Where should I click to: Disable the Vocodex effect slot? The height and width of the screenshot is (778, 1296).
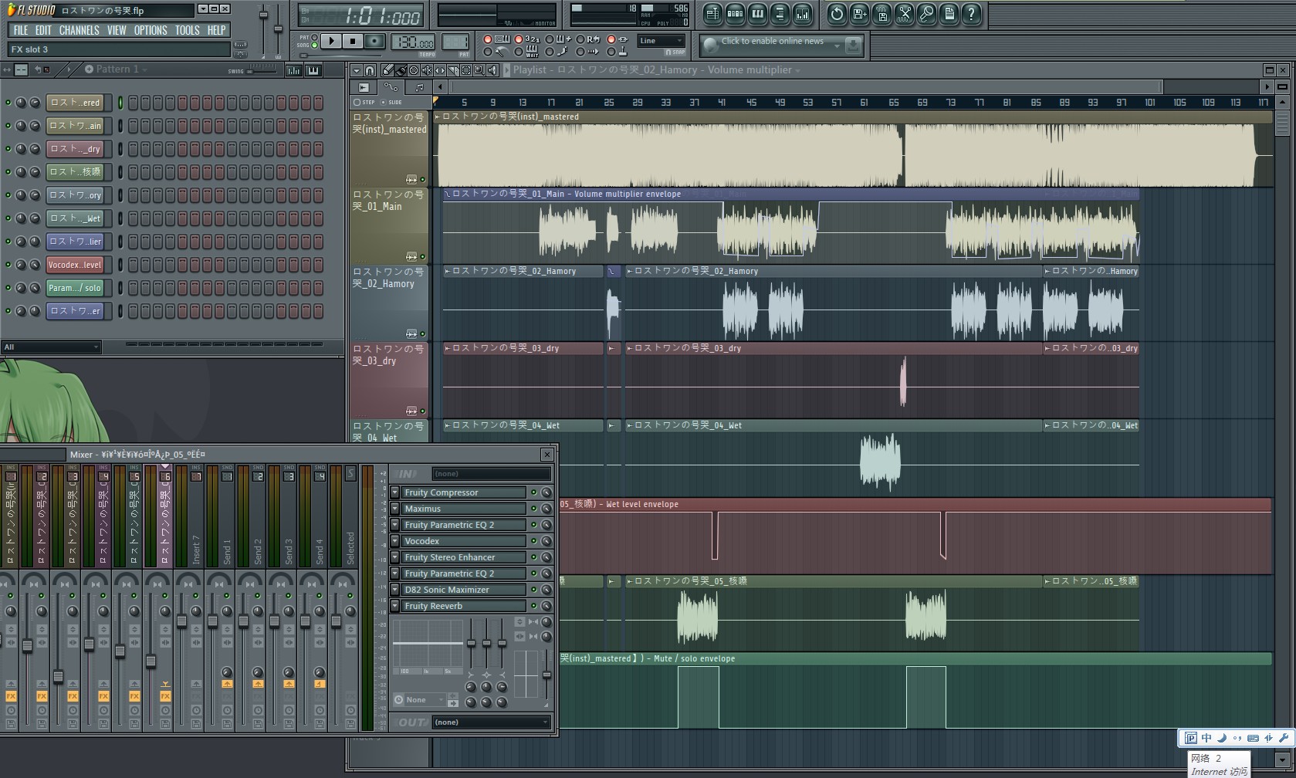coord(533,541)
